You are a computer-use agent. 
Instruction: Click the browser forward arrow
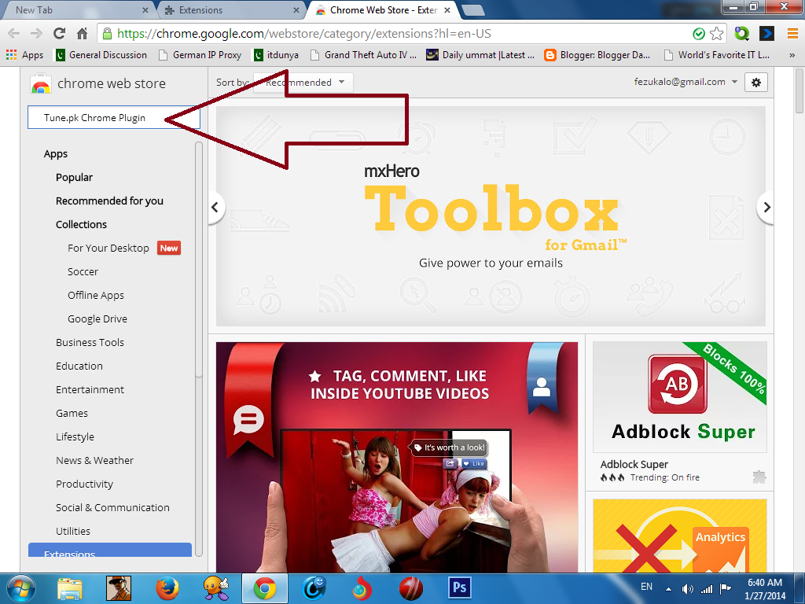pyautogui.click(x=36, y=34)
